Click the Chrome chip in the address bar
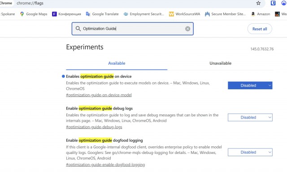Image resolution: width=287 pixels, height=180 pixels. 6,3
